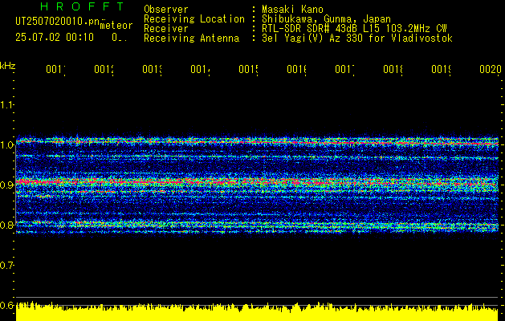Image resolution: width=505 pixels, height=321 pixels.
Task: Click the word meteor under the file name
Action: pos(116,26)
